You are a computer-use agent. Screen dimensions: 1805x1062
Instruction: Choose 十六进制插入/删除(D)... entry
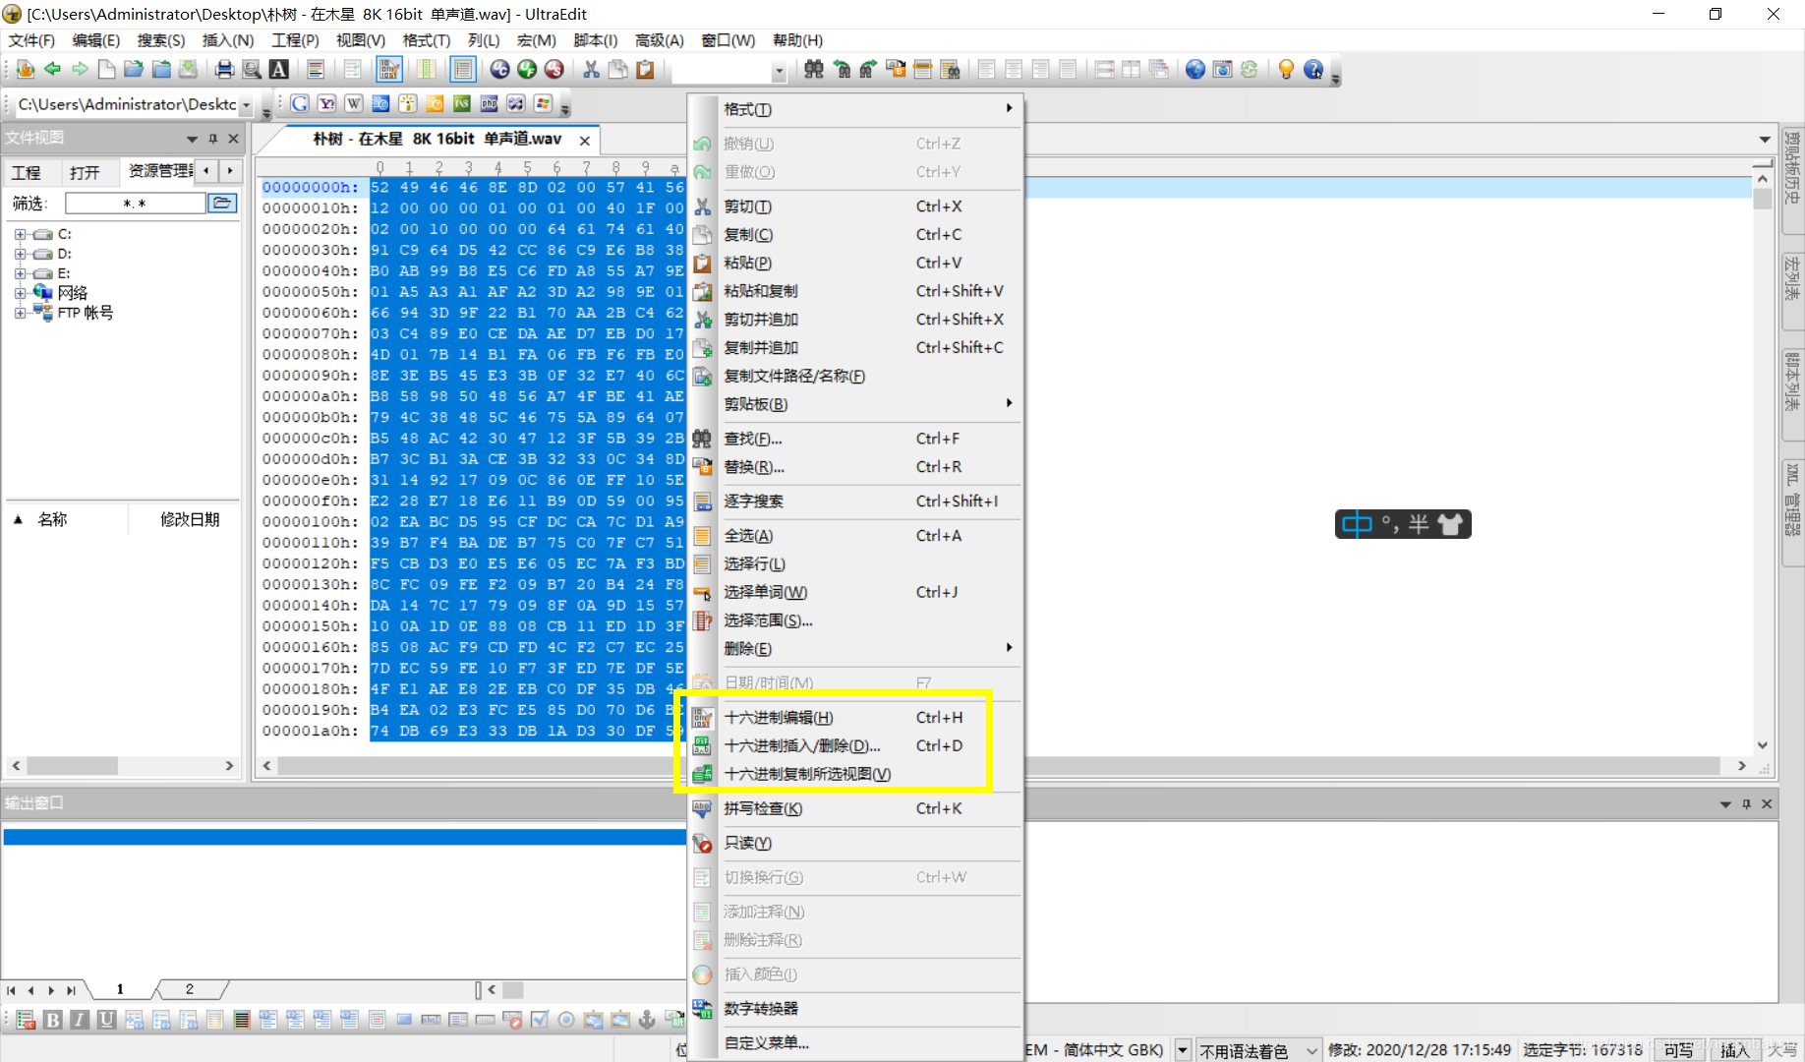[855, 746]
